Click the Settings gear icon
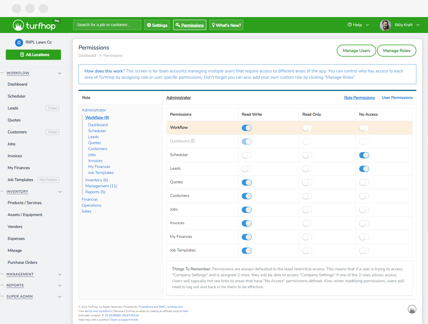 click(149, 25)
